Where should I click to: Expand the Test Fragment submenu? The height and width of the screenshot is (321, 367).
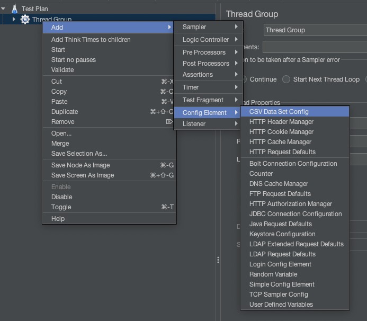[208, 100]
